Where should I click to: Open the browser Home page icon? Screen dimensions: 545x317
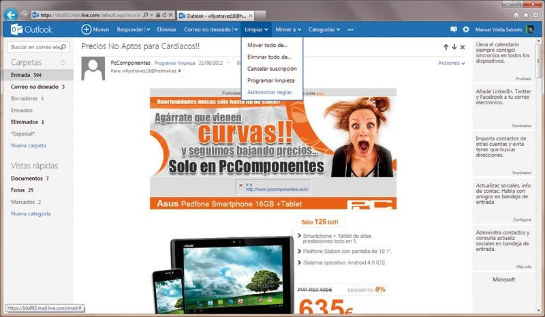coord(516,15)
